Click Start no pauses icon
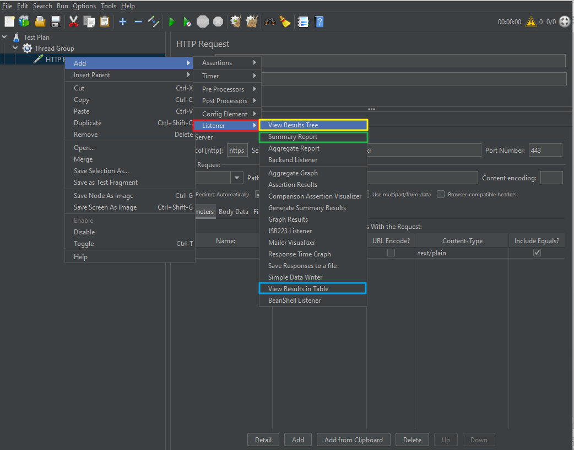This screenshot has width=574, height=450. pos(187,22)
